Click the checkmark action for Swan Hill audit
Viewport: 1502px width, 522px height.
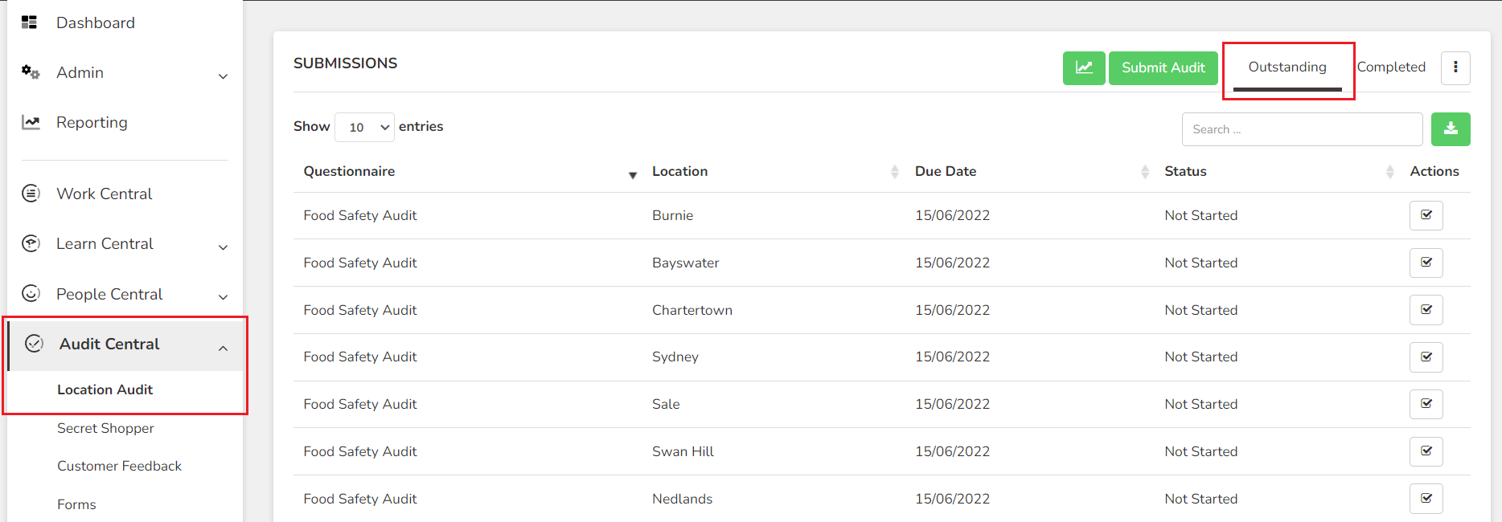click(x=1426, y=451)
